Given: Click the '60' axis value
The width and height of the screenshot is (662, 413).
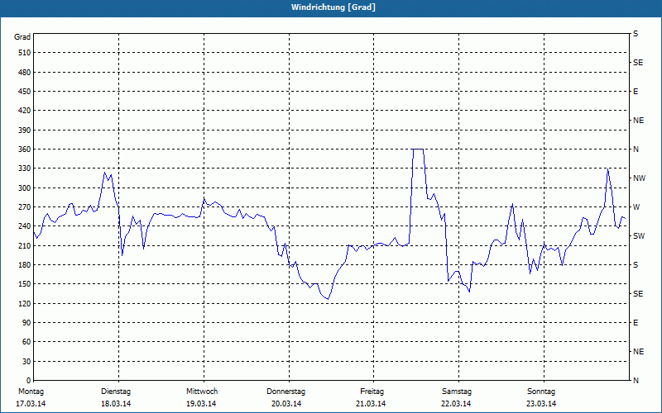Looking at the screenshot, I should [26, 342].
